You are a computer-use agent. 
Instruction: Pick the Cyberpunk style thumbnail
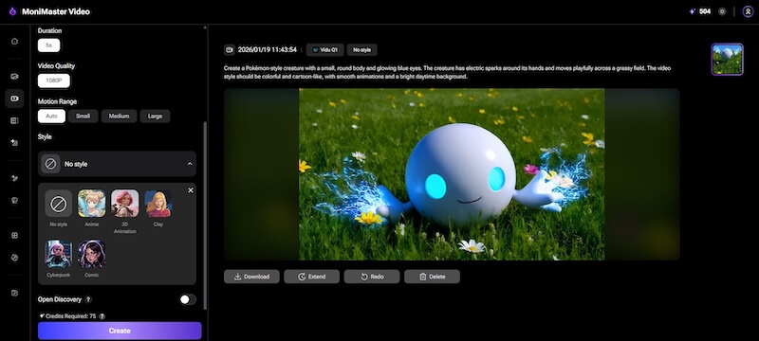point(59,254)
